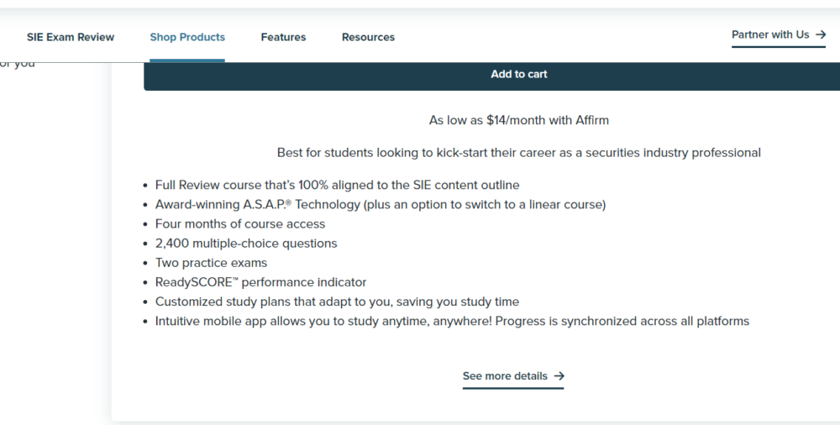
Task: Click the Two practice exams bullet
Action: pos(211,263)
